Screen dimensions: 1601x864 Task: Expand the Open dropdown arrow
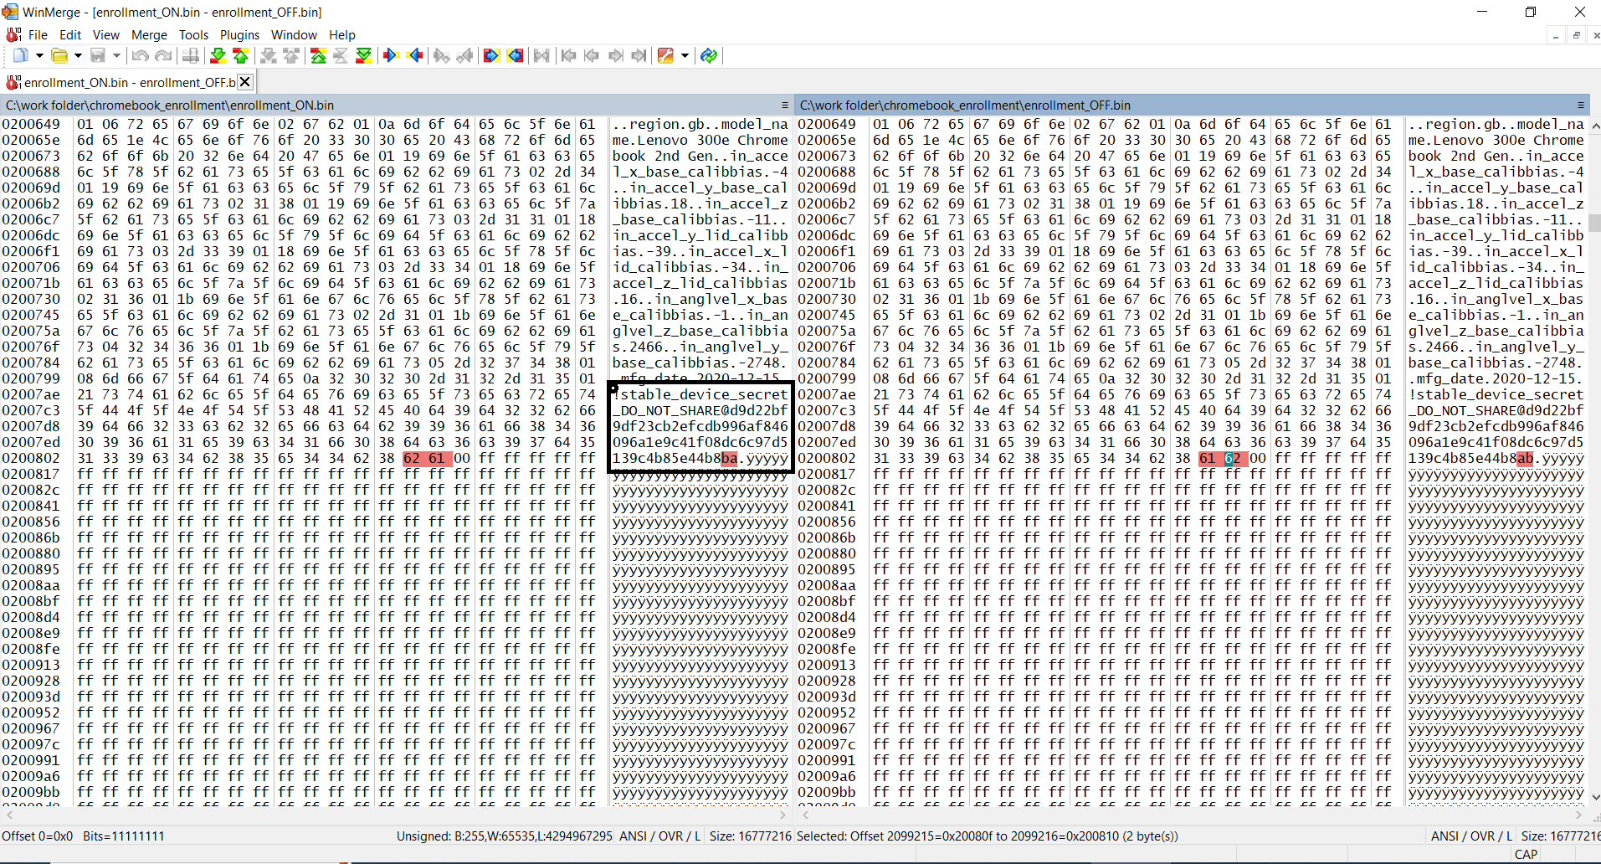(78, 56)
